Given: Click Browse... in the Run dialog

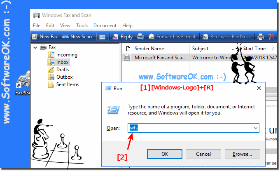Looking at the screenshot, I should click(x=242, y=154).
